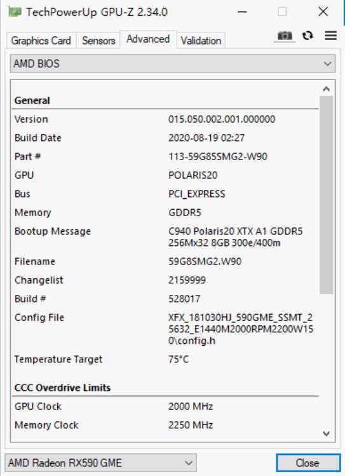Click the General section header
This screenshot has height=476, width=345.
[32, 100]
